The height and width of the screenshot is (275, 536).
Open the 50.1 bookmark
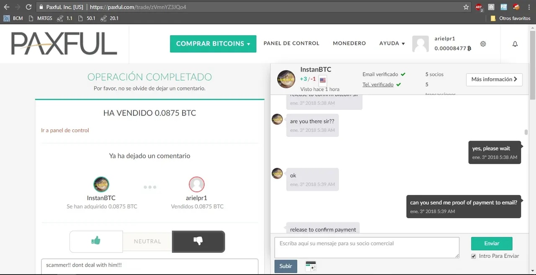[x=87, y=18]
